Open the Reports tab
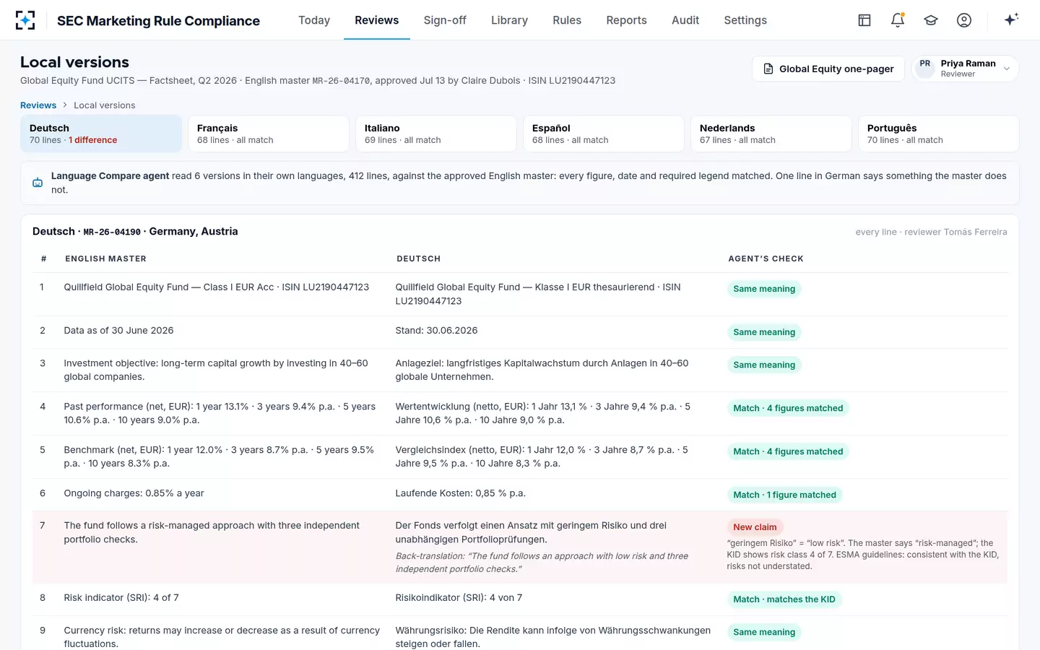The height and width of the screenshot is (650, 1040). click(626, 20)
